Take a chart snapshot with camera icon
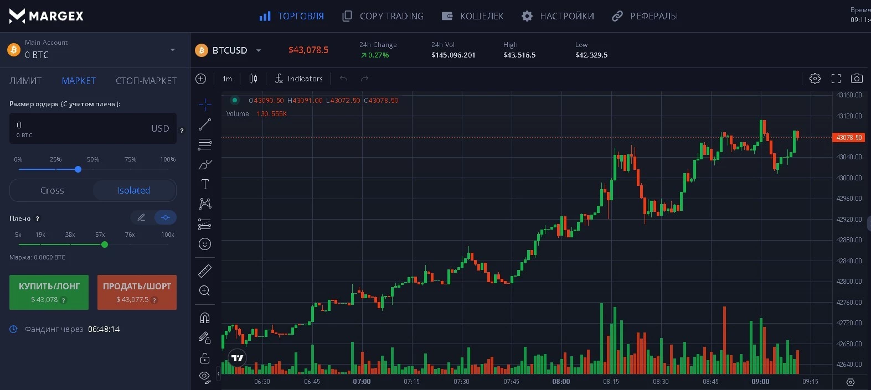This screenshot has height=390, width=871. pos(857,79)
